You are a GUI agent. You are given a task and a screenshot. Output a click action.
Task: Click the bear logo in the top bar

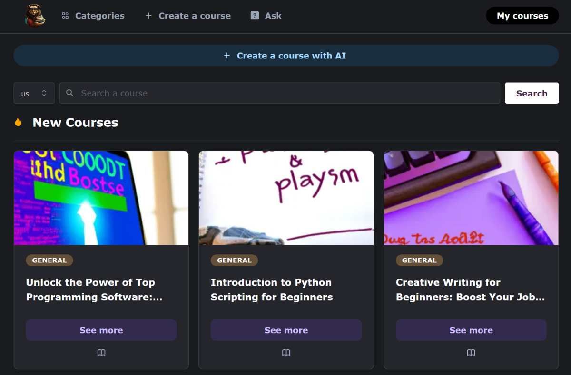(35, 16)
